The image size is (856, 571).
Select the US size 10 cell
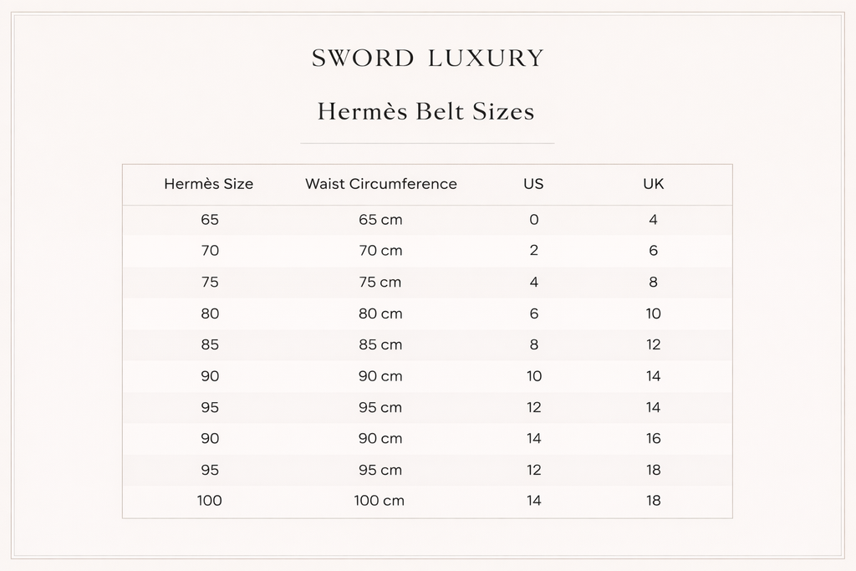coord(533,376)
